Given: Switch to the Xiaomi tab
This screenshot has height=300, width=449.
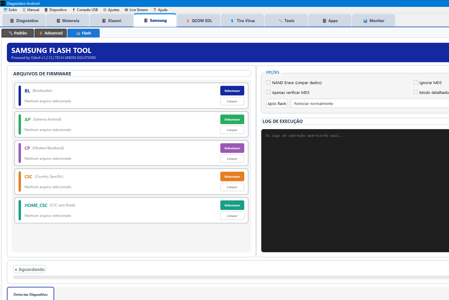Looking at the screenshot, I should coord(111,21).
